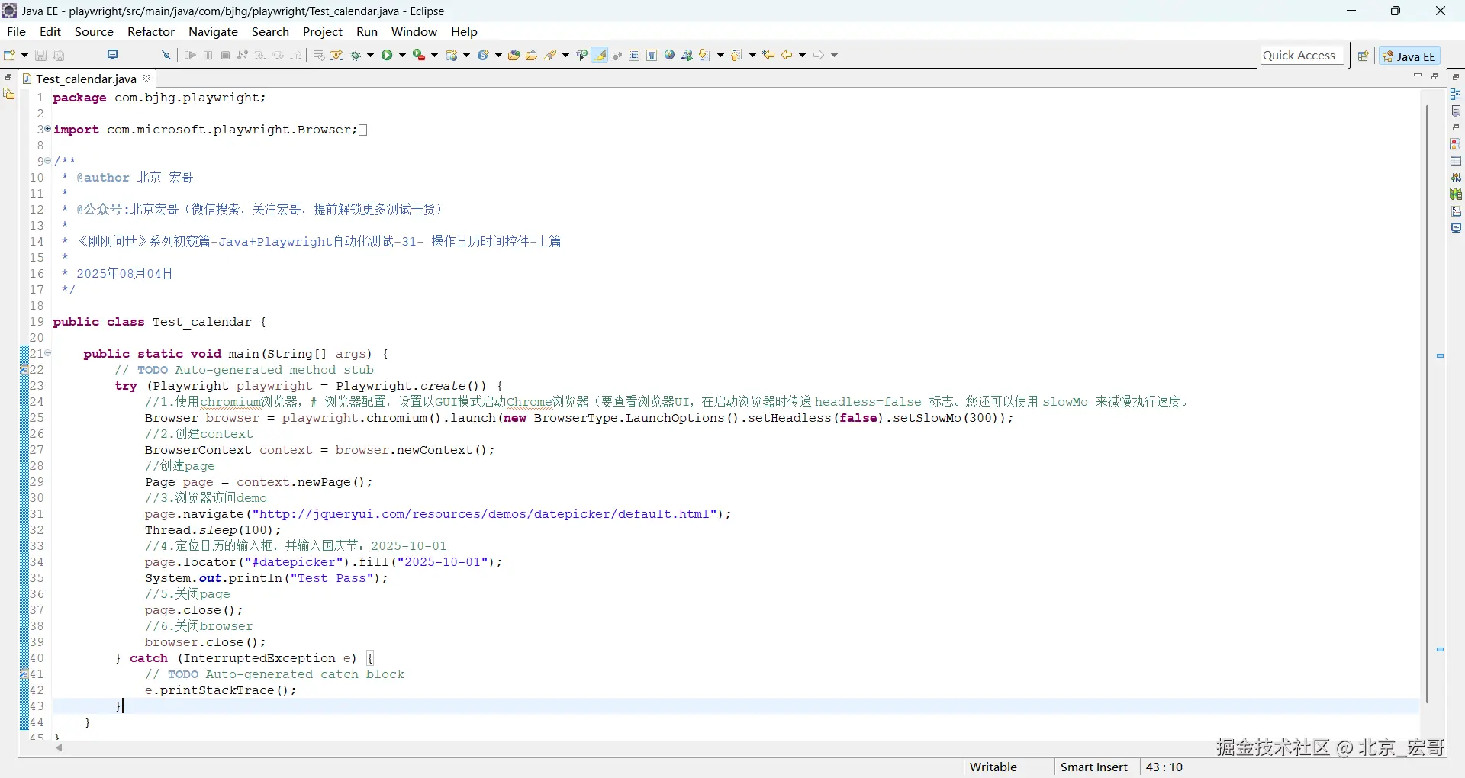
Task: Go to Last Edit Location icon
Action: (x=768, y=55)
